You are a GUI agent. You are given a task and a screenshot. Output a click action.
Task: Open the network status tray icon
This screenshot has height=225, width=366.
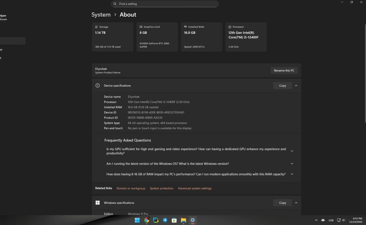tap(339, 220)
